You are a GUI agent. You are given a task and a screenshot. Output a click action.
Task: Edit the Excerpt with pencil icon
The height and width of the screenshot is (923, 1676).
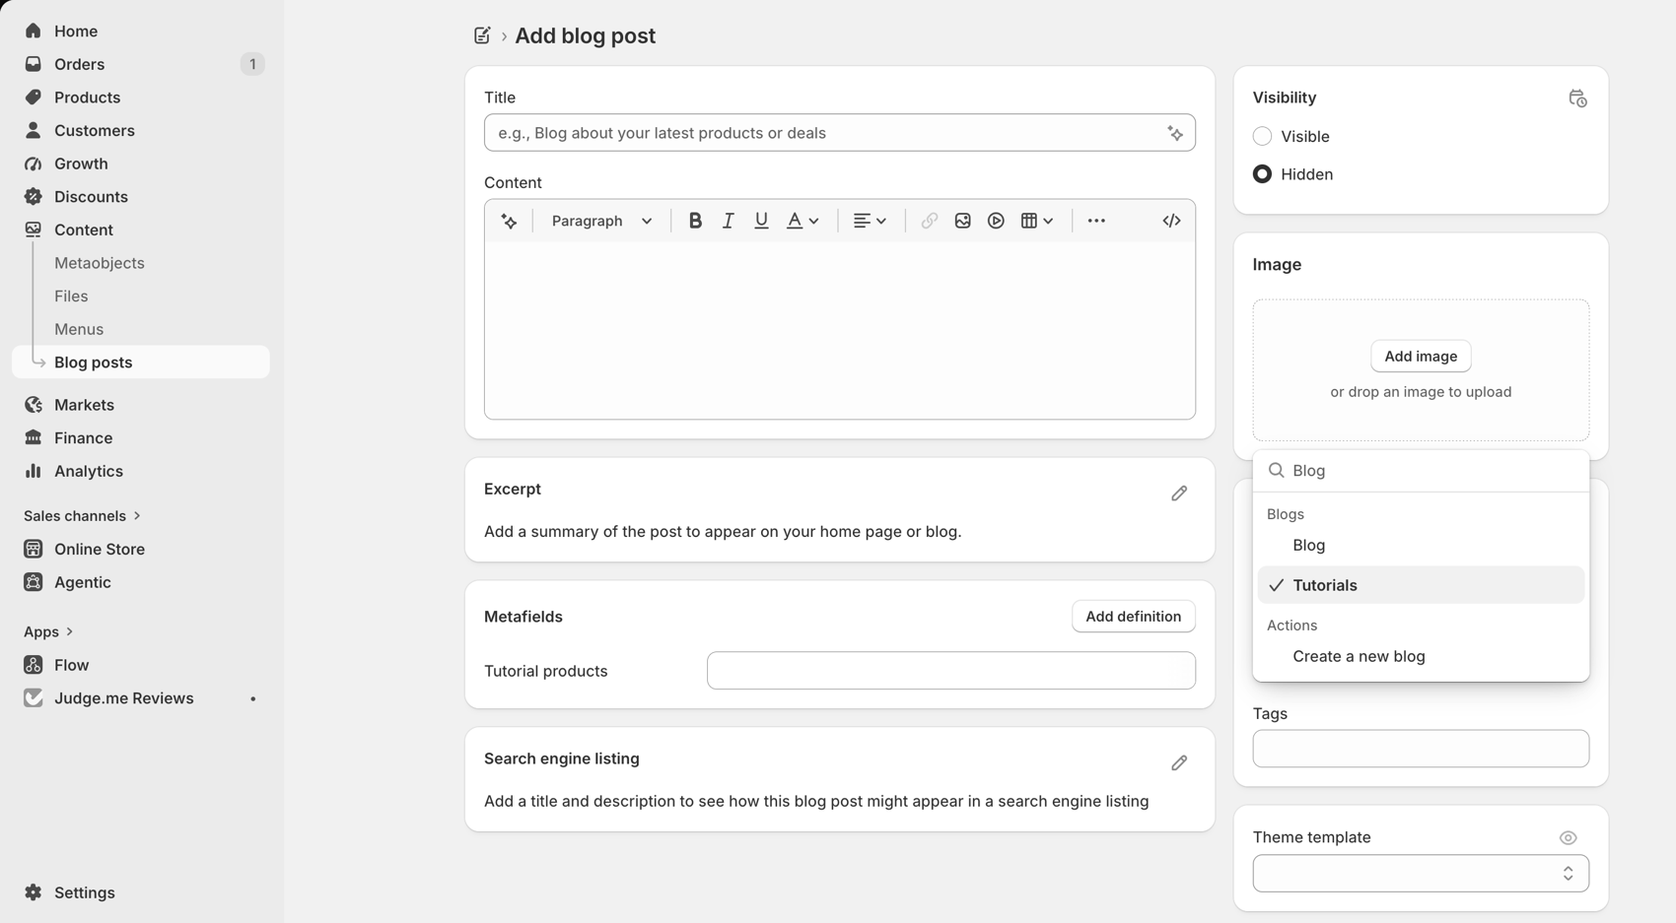(1179, 493)
